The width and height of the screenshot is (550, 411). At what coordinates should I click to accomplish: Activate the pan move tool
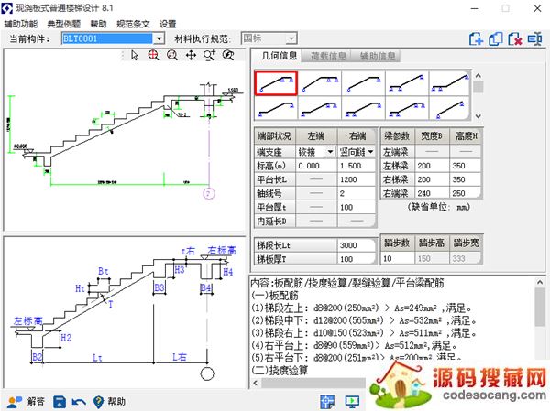191,55
